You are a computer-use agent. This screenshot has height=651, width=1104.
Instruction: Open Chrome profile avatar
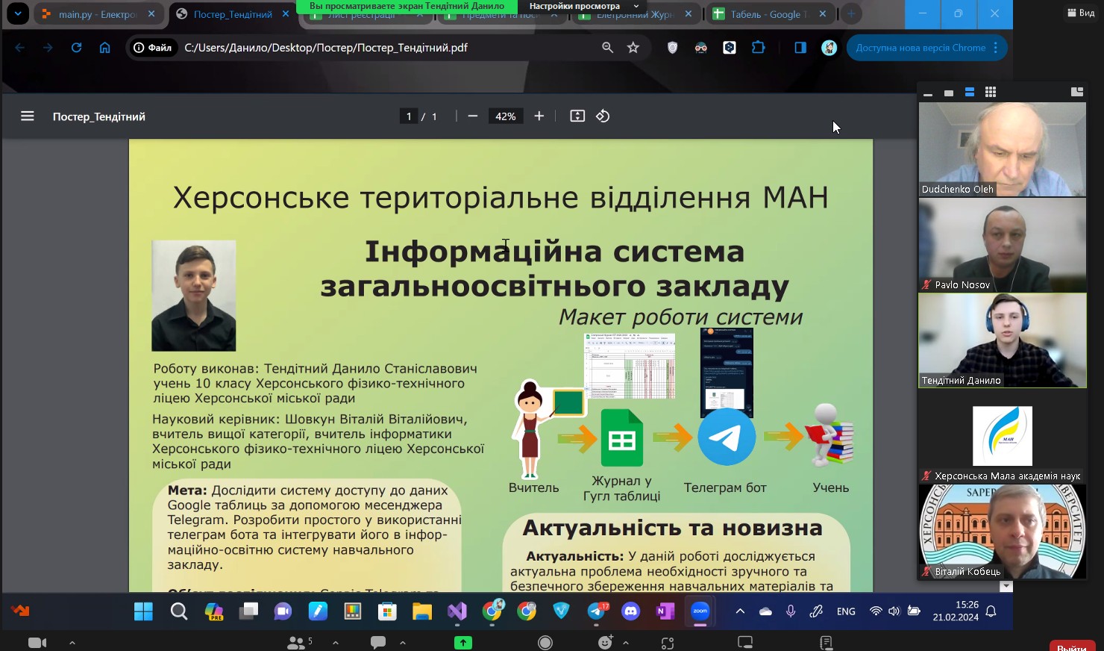(x=829, y=48)
